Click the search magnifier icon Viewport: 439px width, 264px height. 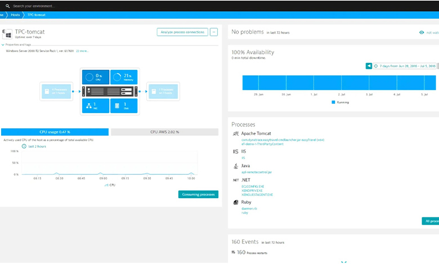point(7,6)
